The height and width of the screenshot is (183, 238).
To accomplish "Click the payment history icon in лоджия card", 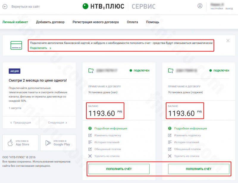I will click(x=170, y=142).
